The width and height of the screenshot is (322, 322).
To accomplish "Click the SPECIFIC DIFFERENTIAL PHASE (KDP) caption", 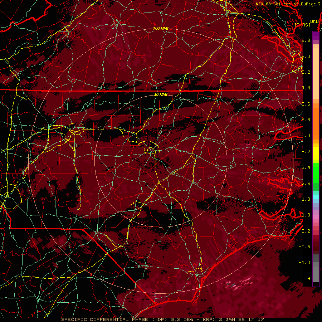I will point(114,319).
